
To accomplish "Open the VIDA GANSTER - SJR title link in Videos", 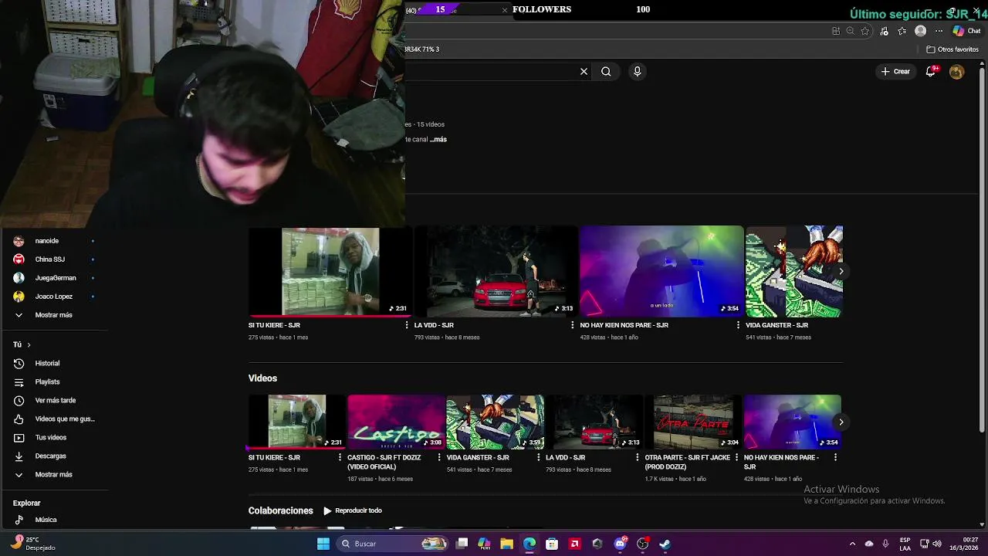I will tap(478, 457).
